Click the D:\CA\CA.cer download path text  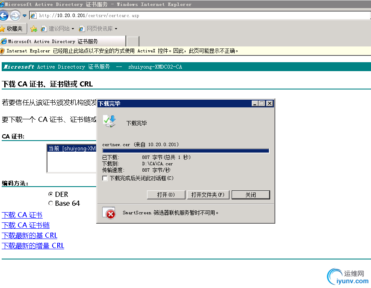click(x=157, y=164)
